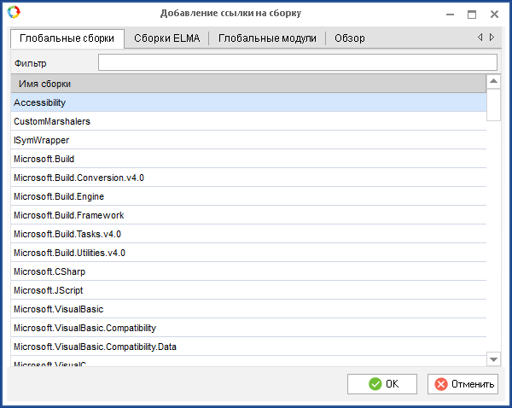Click the scrollbar down arrow
The height and width of the screenshot is (408, 512).
pyautogui.click(x=493, y=359)
